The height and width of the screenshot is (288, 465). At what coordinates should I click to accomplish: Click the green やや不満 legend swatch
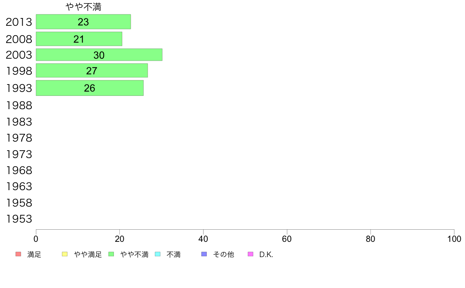(111, 254)
